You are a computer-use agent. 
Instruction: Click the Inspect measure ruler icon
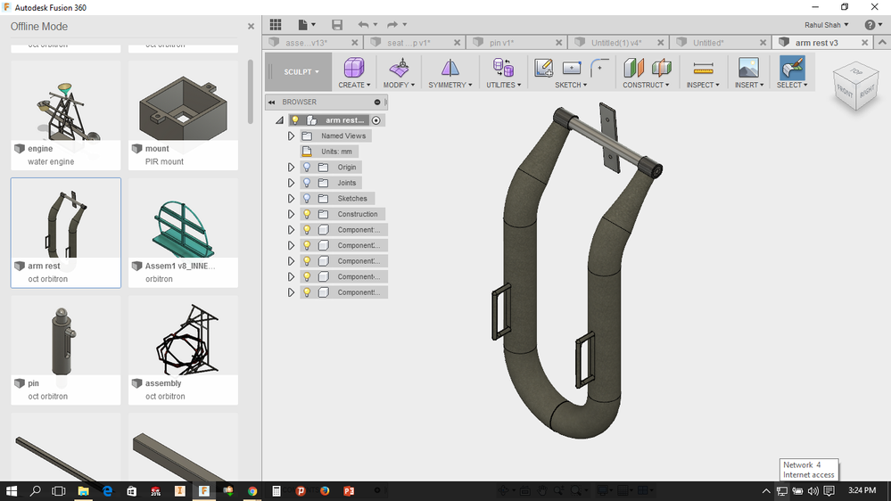[703, 68]
